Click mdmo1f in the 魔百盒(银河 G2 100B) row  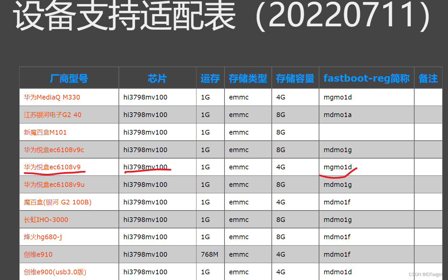click(337, 202)
